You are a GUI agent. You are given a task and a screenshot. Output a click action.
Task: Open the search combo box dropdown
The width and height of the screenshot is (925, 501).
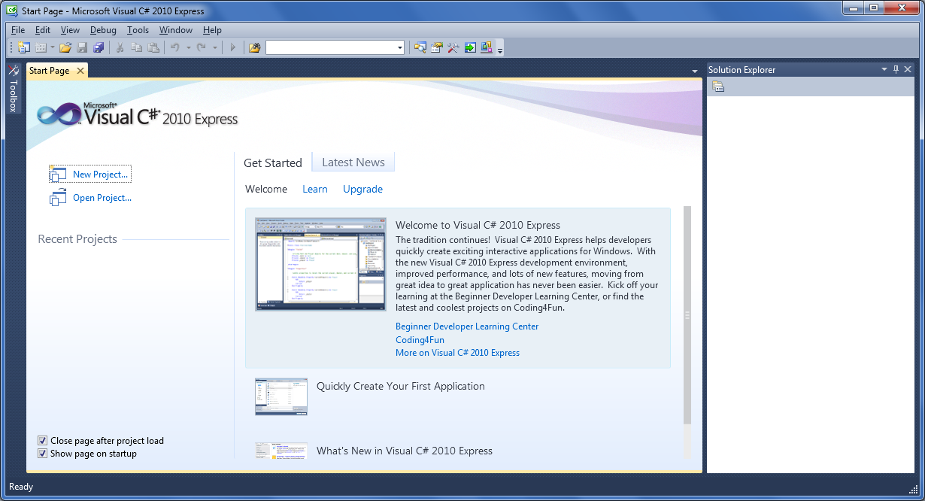[401, 47]
